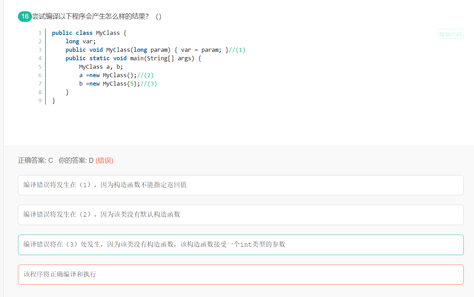Click the 复制代码 copy code button
This screenshot has height=297, width=474.
click(450, 34)
